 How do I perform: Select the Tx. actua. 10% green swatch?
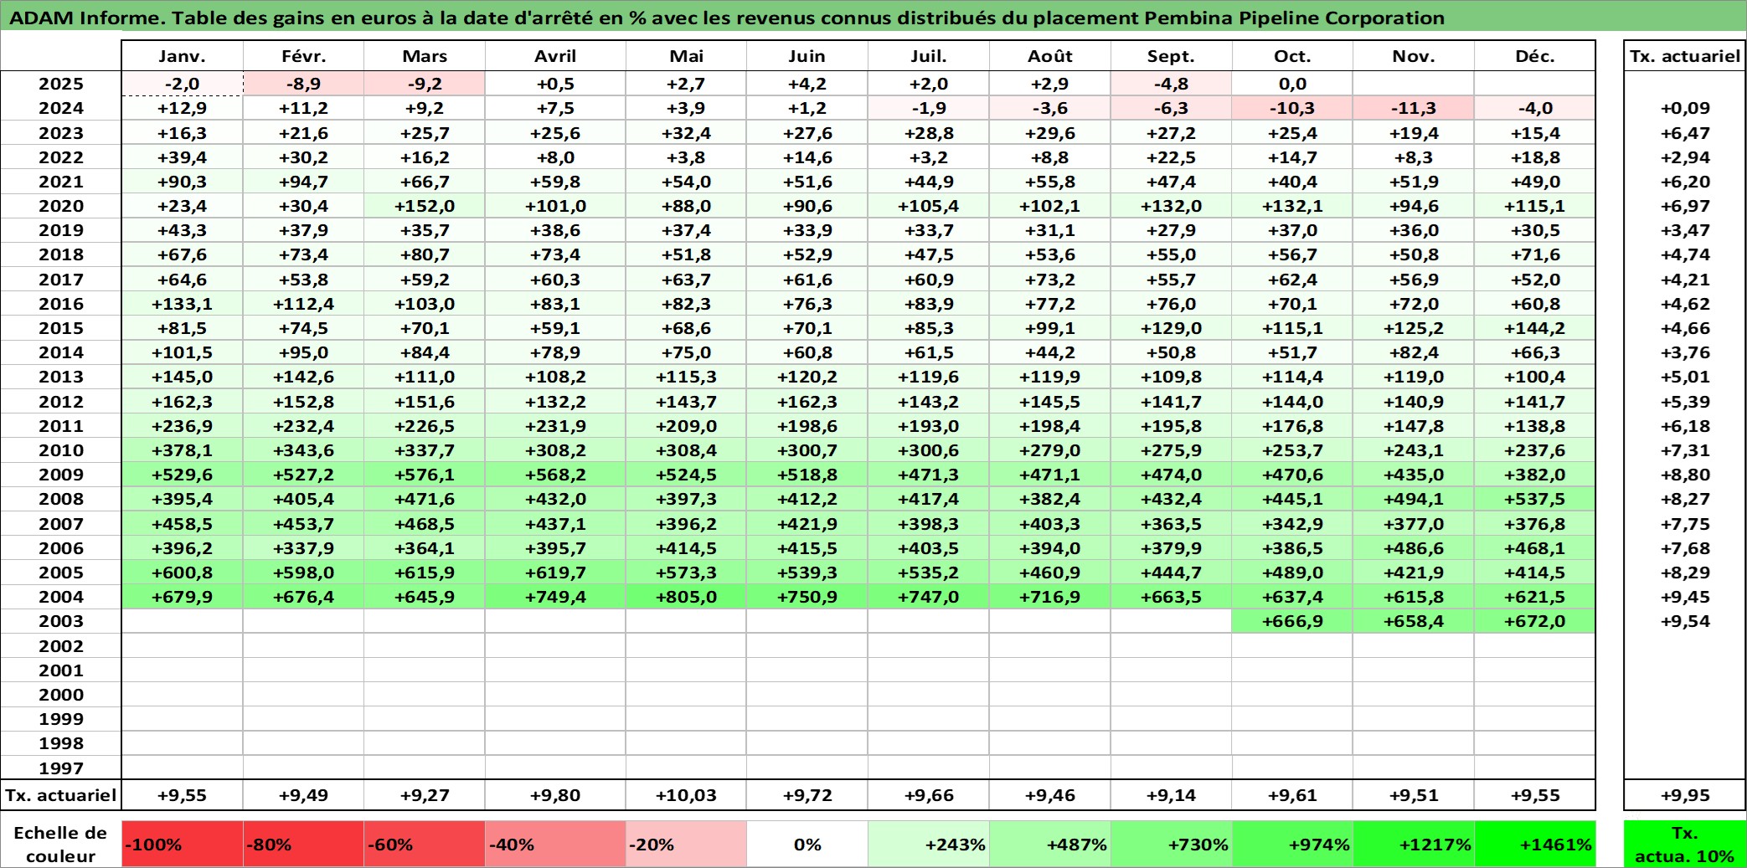[1685, 844]
